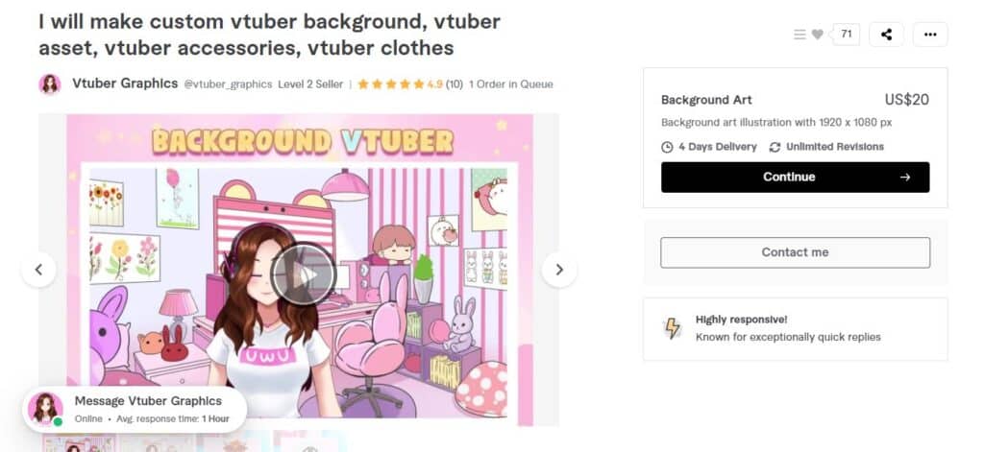
Task: Open the three-dots more options menu
Action: pos(930,35)
